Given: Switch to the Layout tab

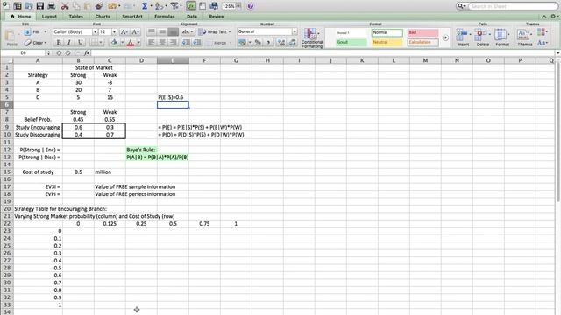Looking at the screenshot, I should (x=49, y=16).
